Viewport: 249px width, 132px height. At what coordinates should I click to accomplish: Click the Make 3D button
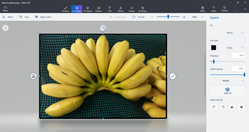tap(227, 91)
